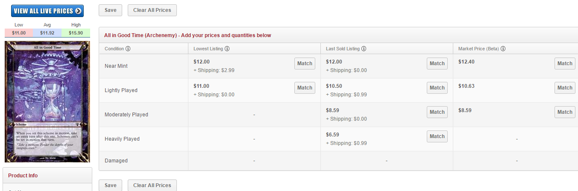578x191 pixels.
Task: Click info icon beside Last Sold Listing
Action: (x=364, y=49)
